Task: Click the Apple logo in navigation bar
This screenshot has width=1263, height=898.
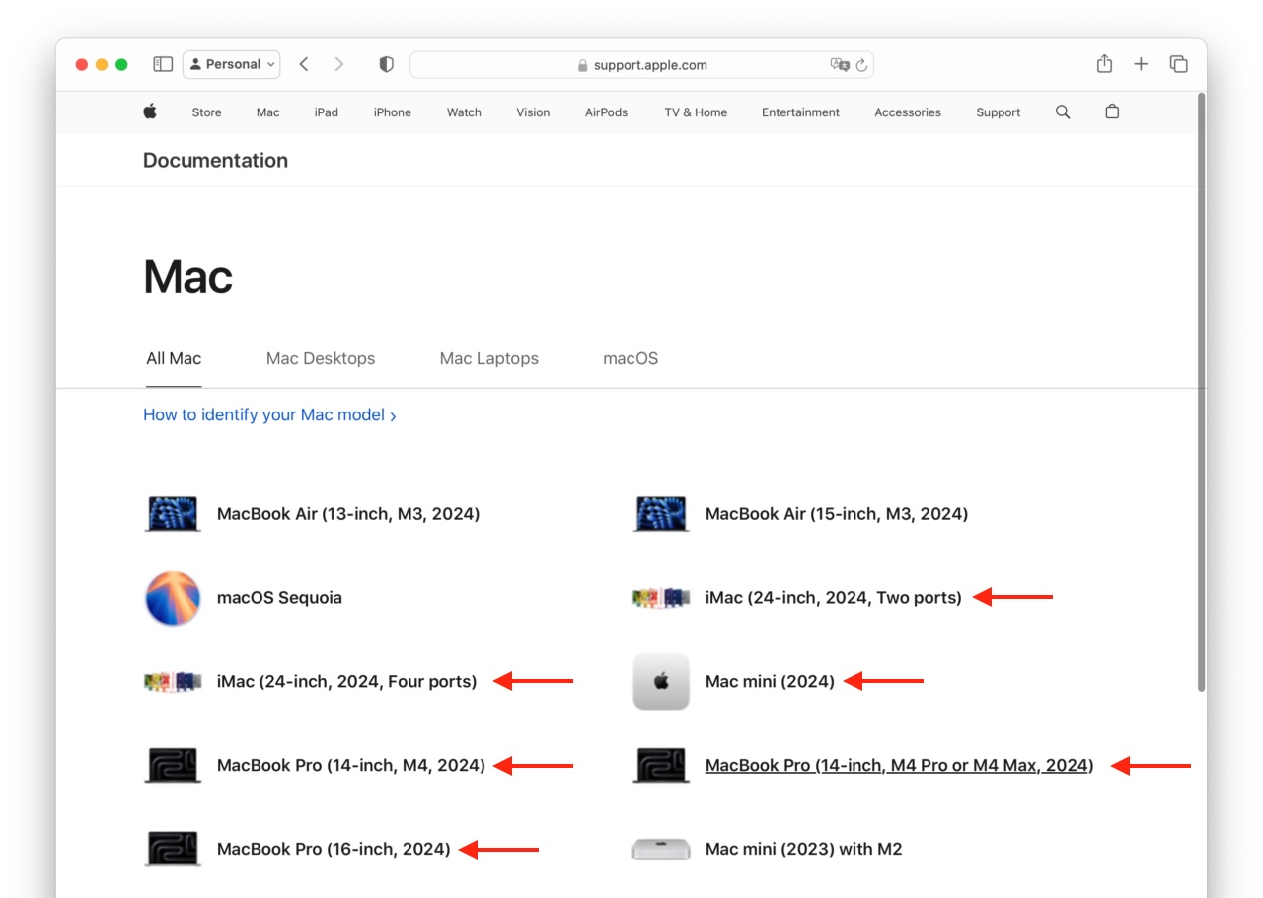Action: coord(150,112)
